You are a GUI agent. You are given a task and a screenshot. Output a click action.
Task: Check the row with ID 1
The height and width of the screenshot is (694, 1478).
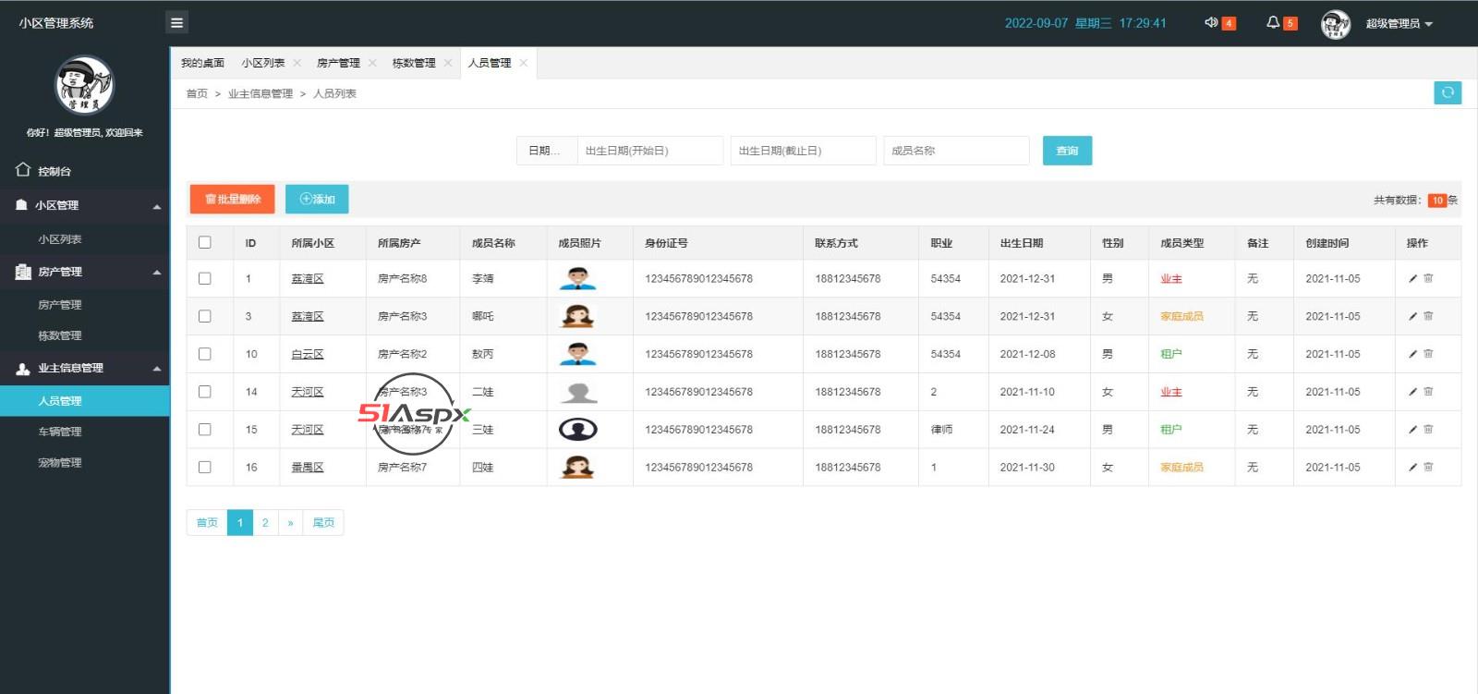[x=205, y=278]
